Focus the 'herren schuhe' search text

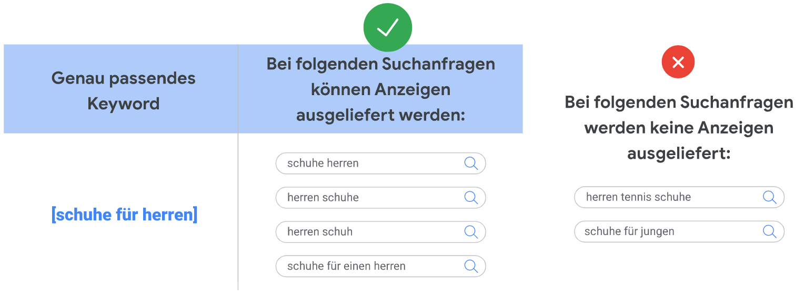point(323,198)
